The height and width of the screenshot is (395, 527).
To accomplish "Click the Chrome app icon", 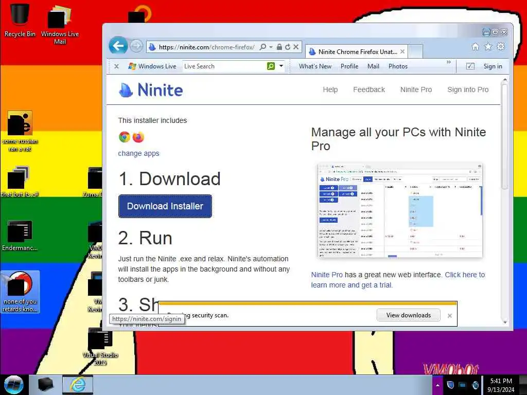I will click(125, 137).
